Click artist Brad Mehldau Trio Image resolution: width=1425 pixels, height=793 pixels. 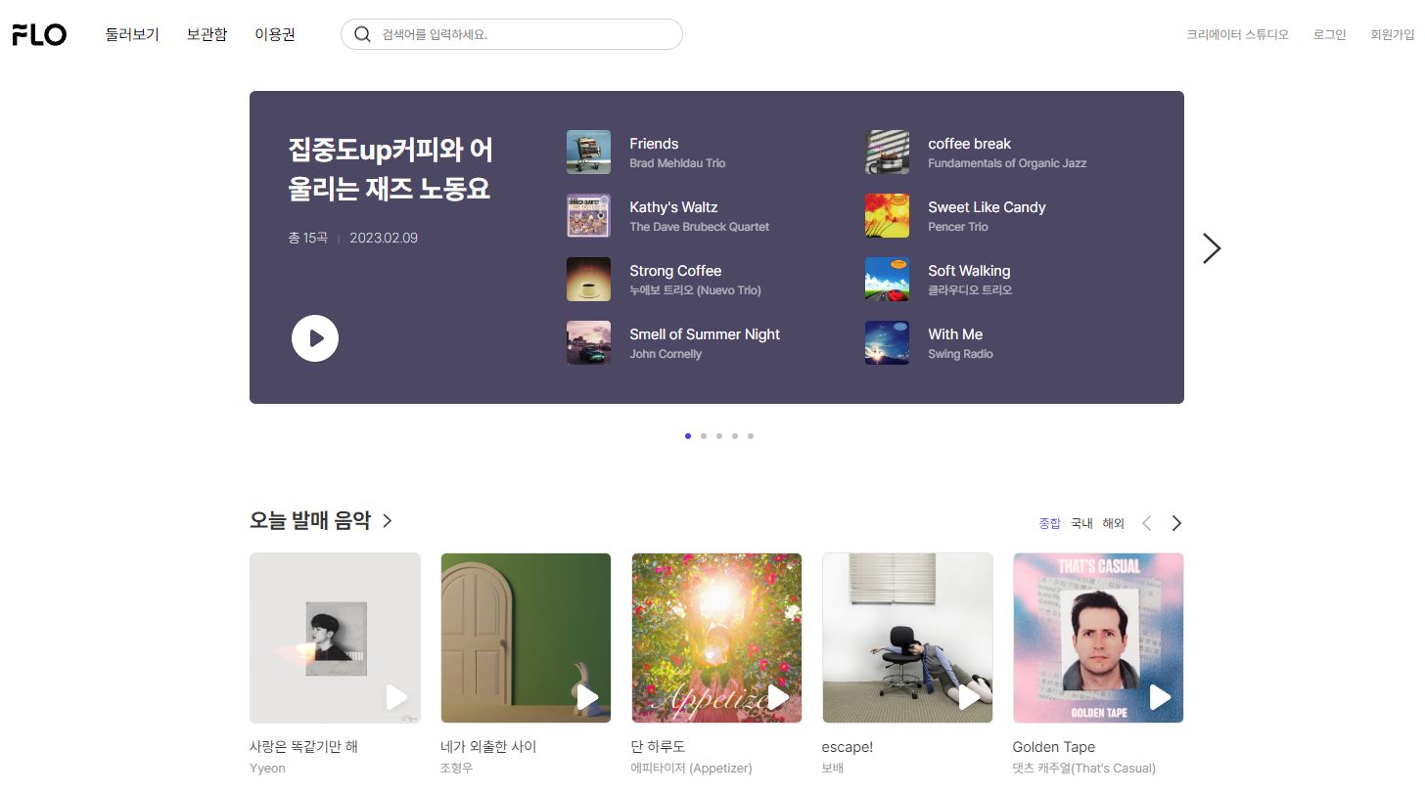[677, 163]
